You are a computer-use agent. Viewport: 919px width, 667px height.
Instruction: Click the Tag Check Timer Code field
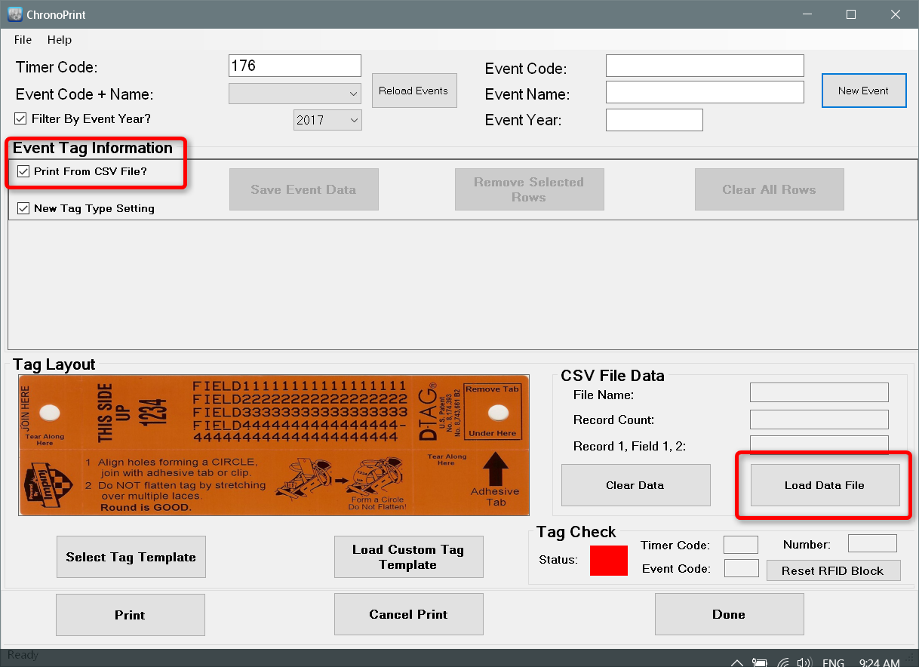pyautogui.click(x=741, y=544)
